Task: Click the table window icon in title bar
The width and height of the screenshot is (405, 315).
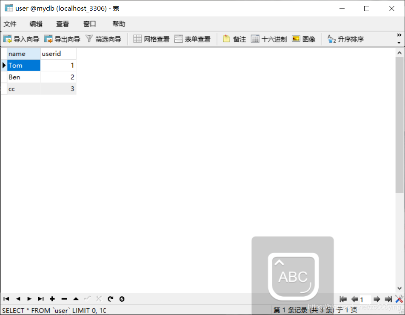Action: pyautogui.click(x=9, y=8)
